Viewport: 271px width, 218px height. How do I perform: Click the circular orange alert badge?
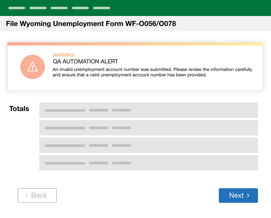32,67
